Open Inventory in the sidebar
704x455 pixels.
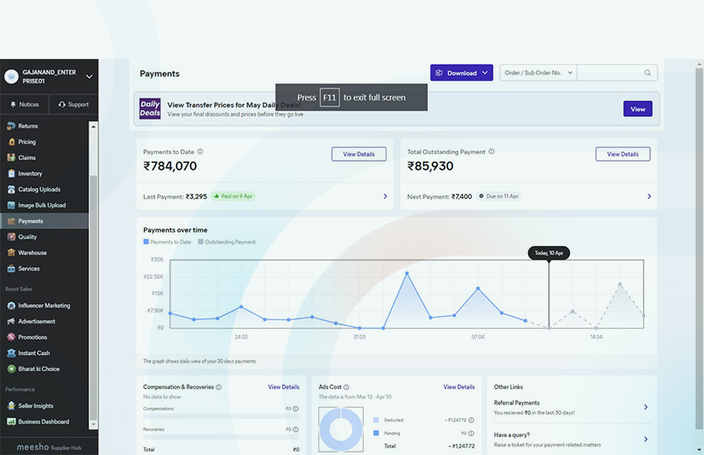[29, 174]
